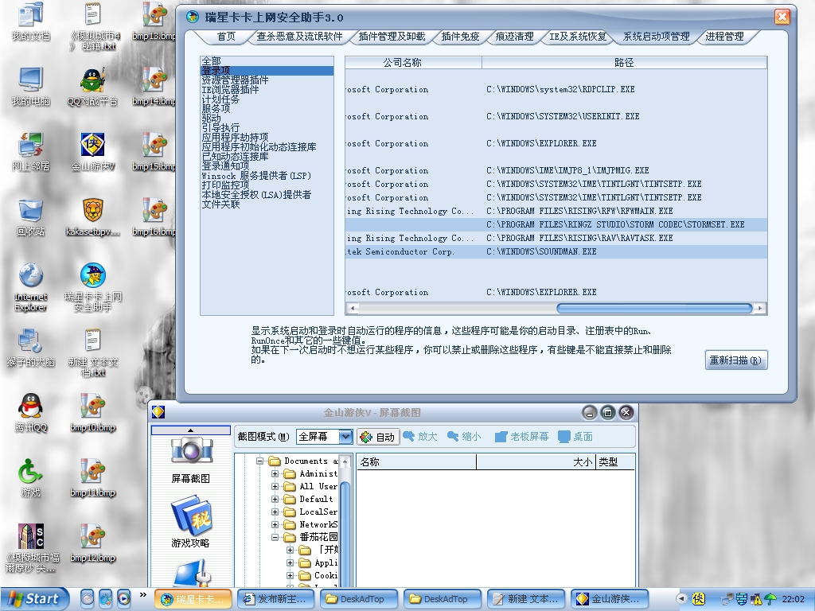
Task: Open the 网上邻居 desktop icon
Action: click(x=31, y=152)
